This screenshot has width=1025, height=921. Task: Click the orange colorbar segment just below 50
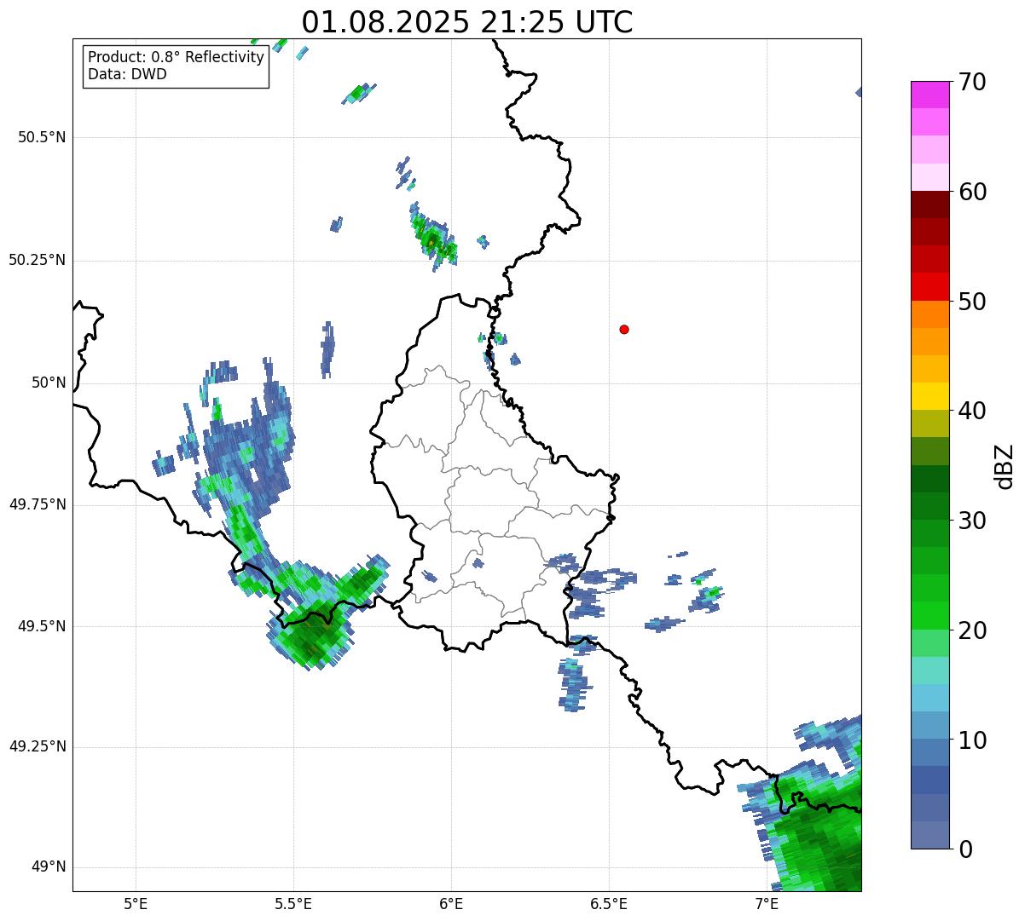pos(929,314)
